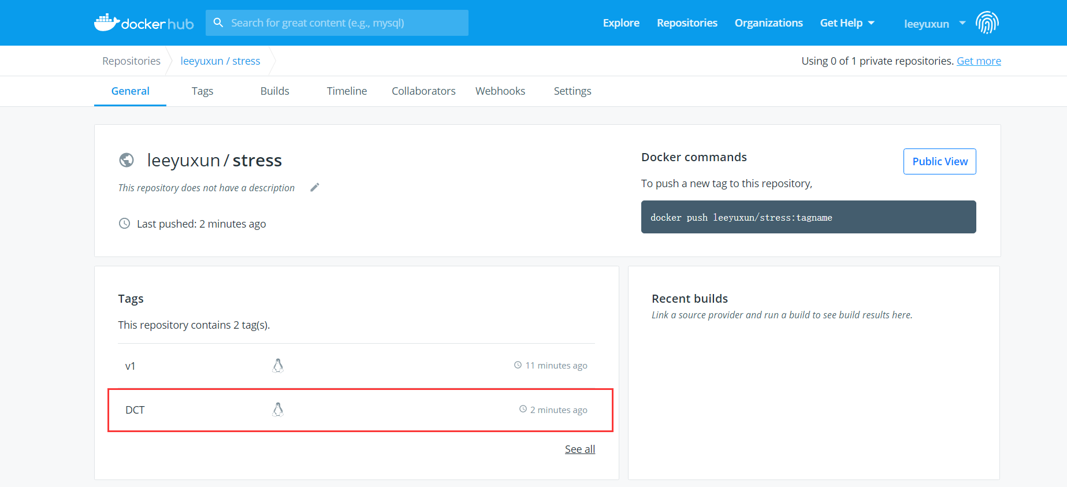Open the leeyuxun account dropdown
Viewport: 1067px width, 487px height.
click(935, 24)
